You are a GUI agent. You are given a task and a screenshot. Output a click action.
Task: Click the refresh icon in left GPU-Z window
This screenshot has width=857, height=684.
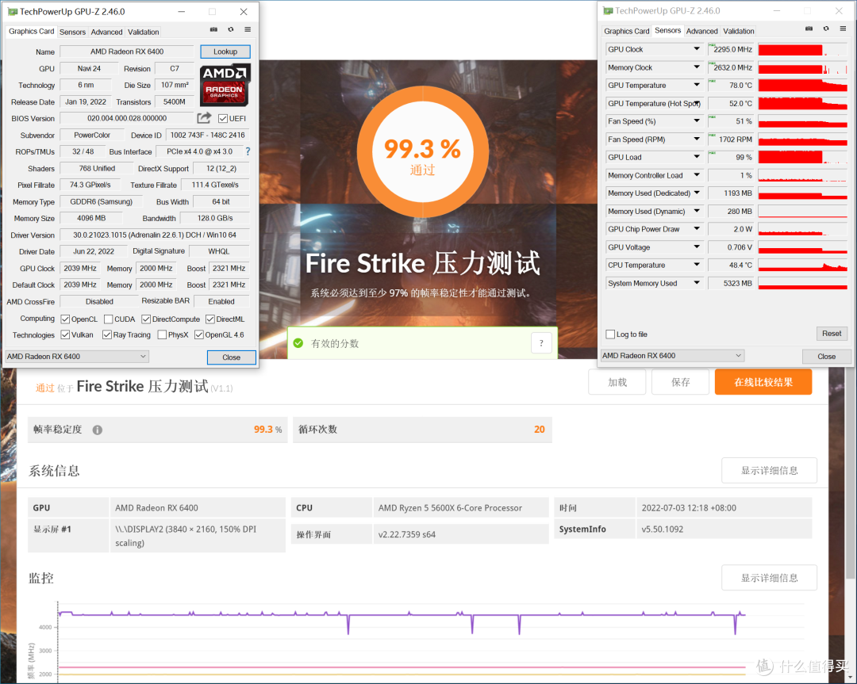(231, 29)
